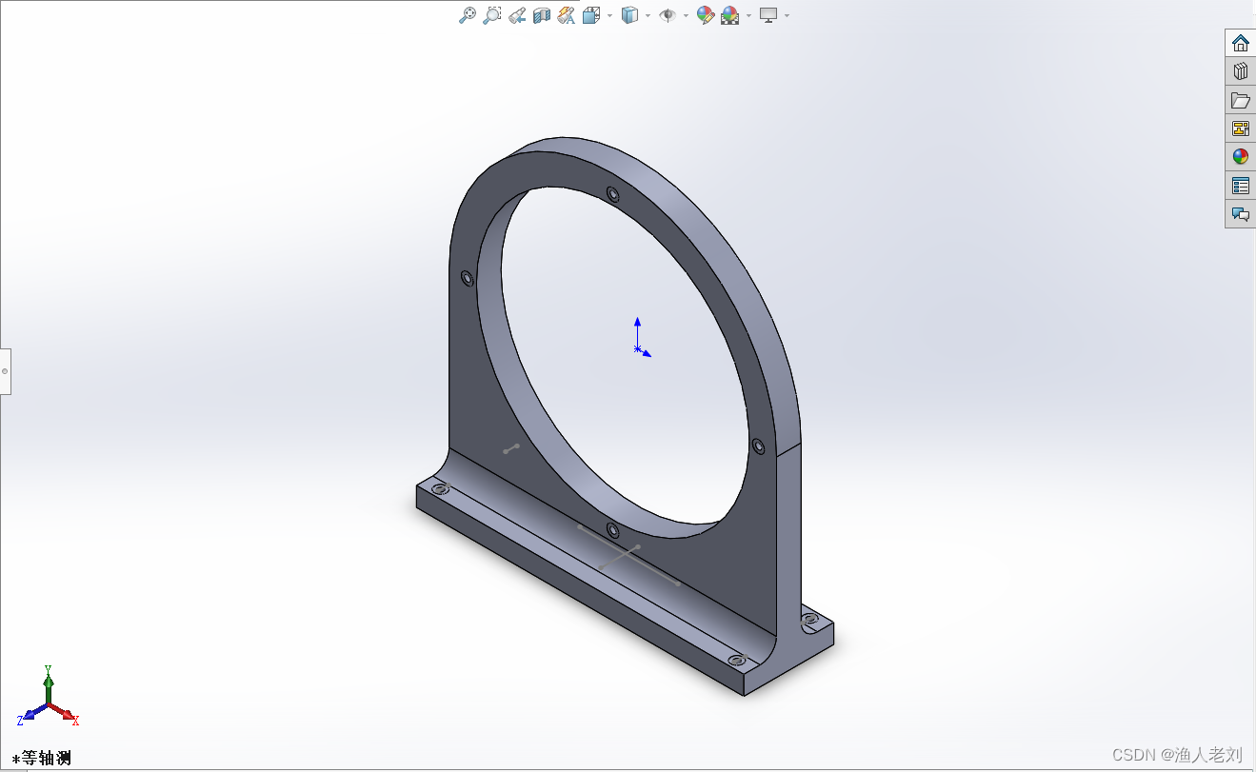The height and width of the screenshot is (772, 1256).
Task: Select the hole at the bottom of the ring
Action: tap(612, 530)
